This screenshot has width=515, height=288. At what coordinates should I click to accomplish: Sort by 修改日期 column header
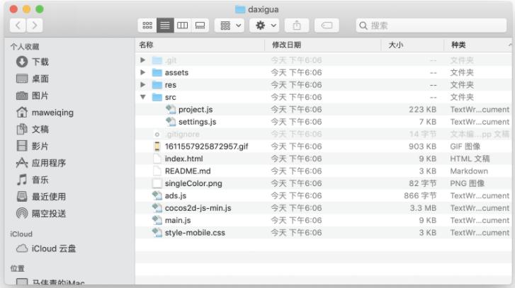pos(287,45)
